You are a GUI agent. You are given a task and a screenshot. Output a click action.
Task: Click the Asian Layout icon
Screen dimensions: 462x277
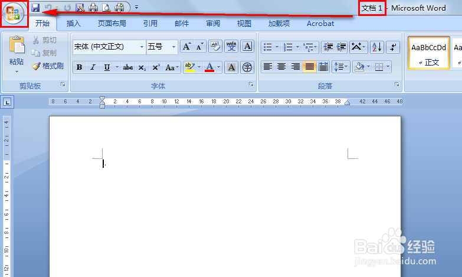click(358, 47)
